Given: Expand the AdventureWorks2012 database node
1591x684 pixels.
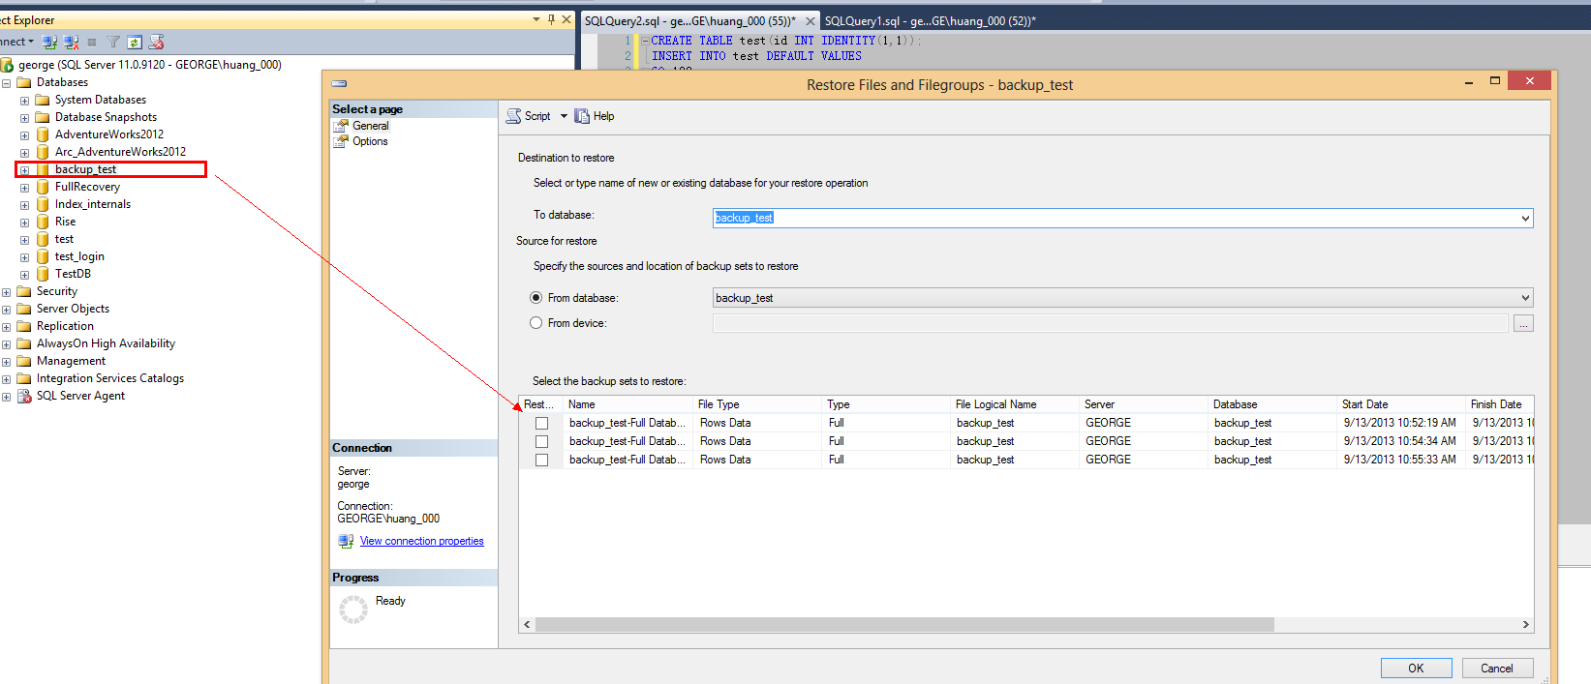Looking at the screenshot, I should click(x=24, y=134).
